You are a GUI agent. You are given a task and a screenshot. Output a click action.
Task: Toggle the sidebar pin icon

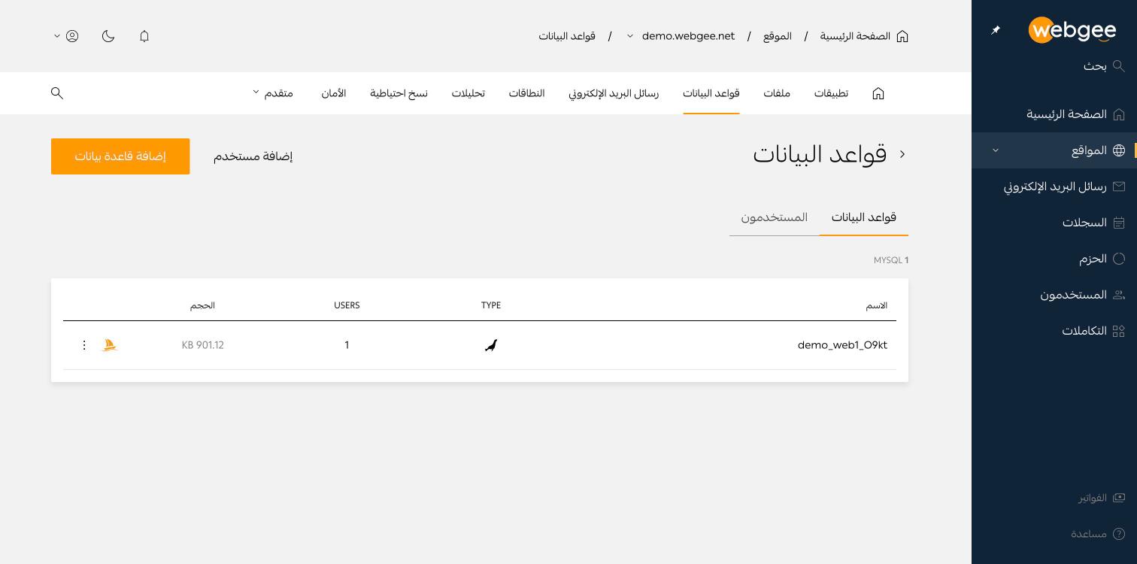coord(996,30)
